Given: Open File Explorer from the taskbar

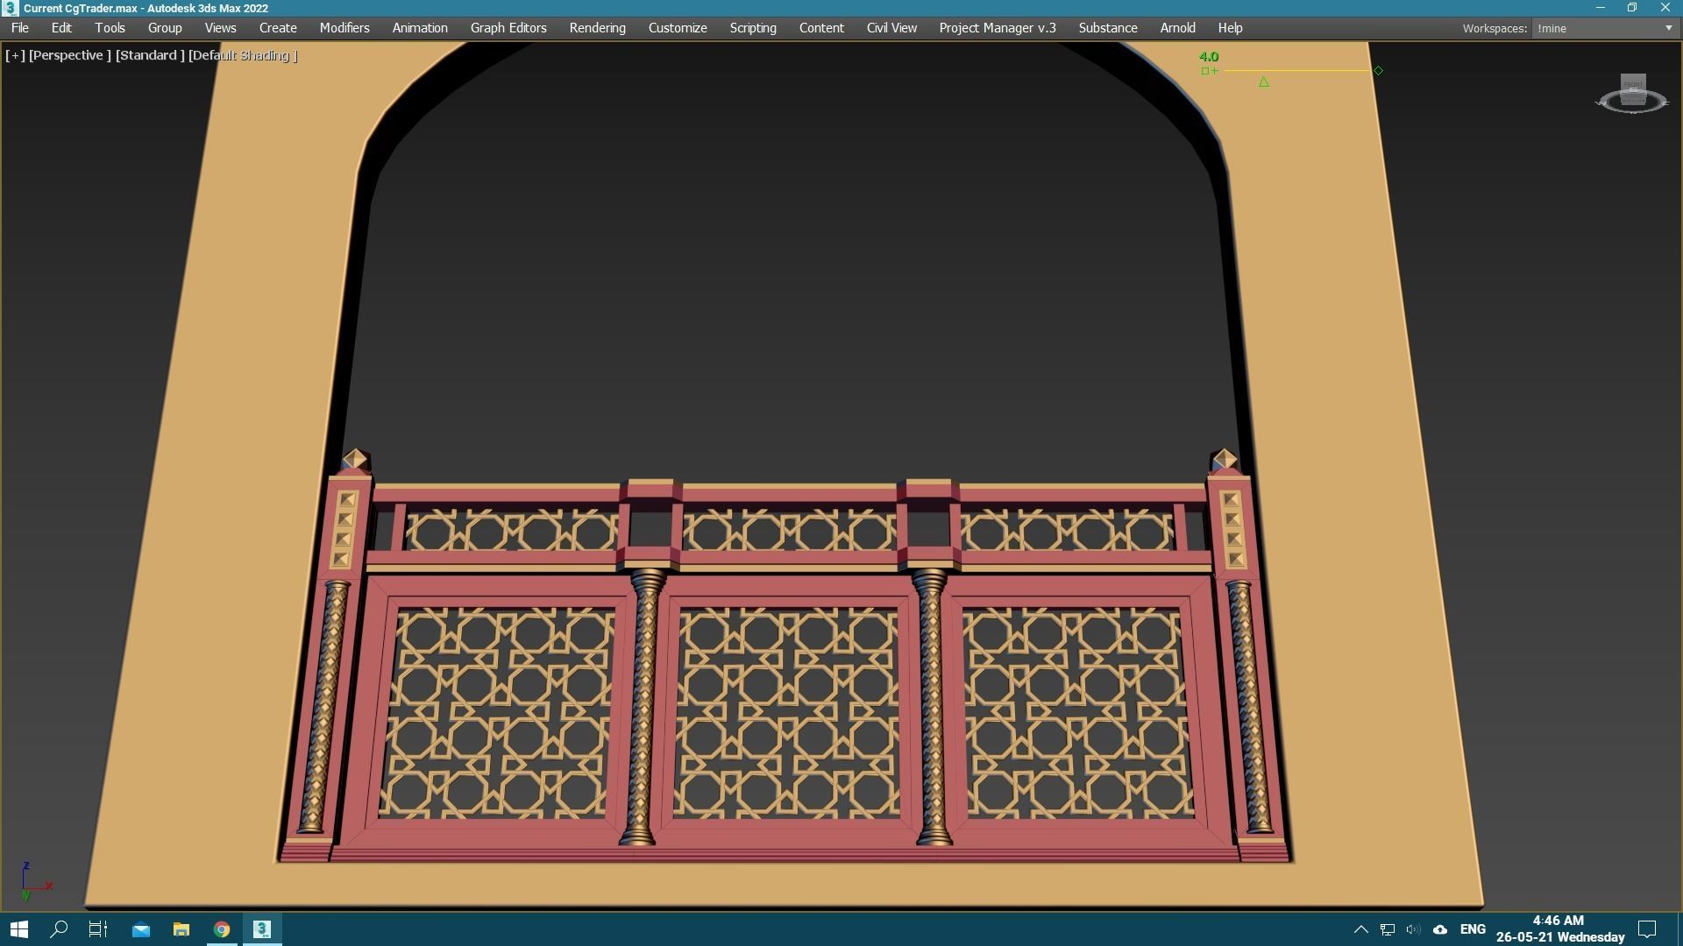Looking at the screenshot, I should (181, 929).
